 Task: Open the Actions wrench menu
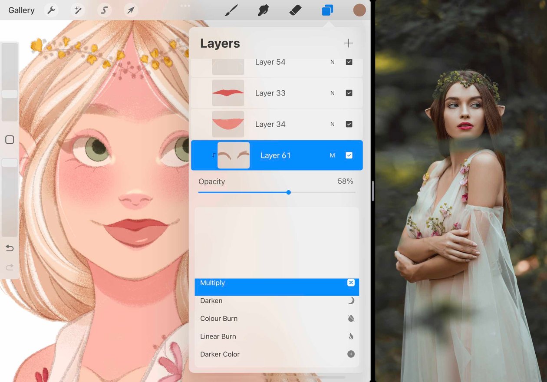point(52,10)
